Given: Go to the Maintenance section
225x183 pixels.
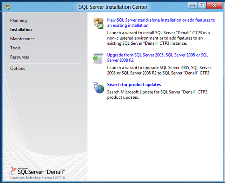Looking at the screenshot, I should coord(22,39).
